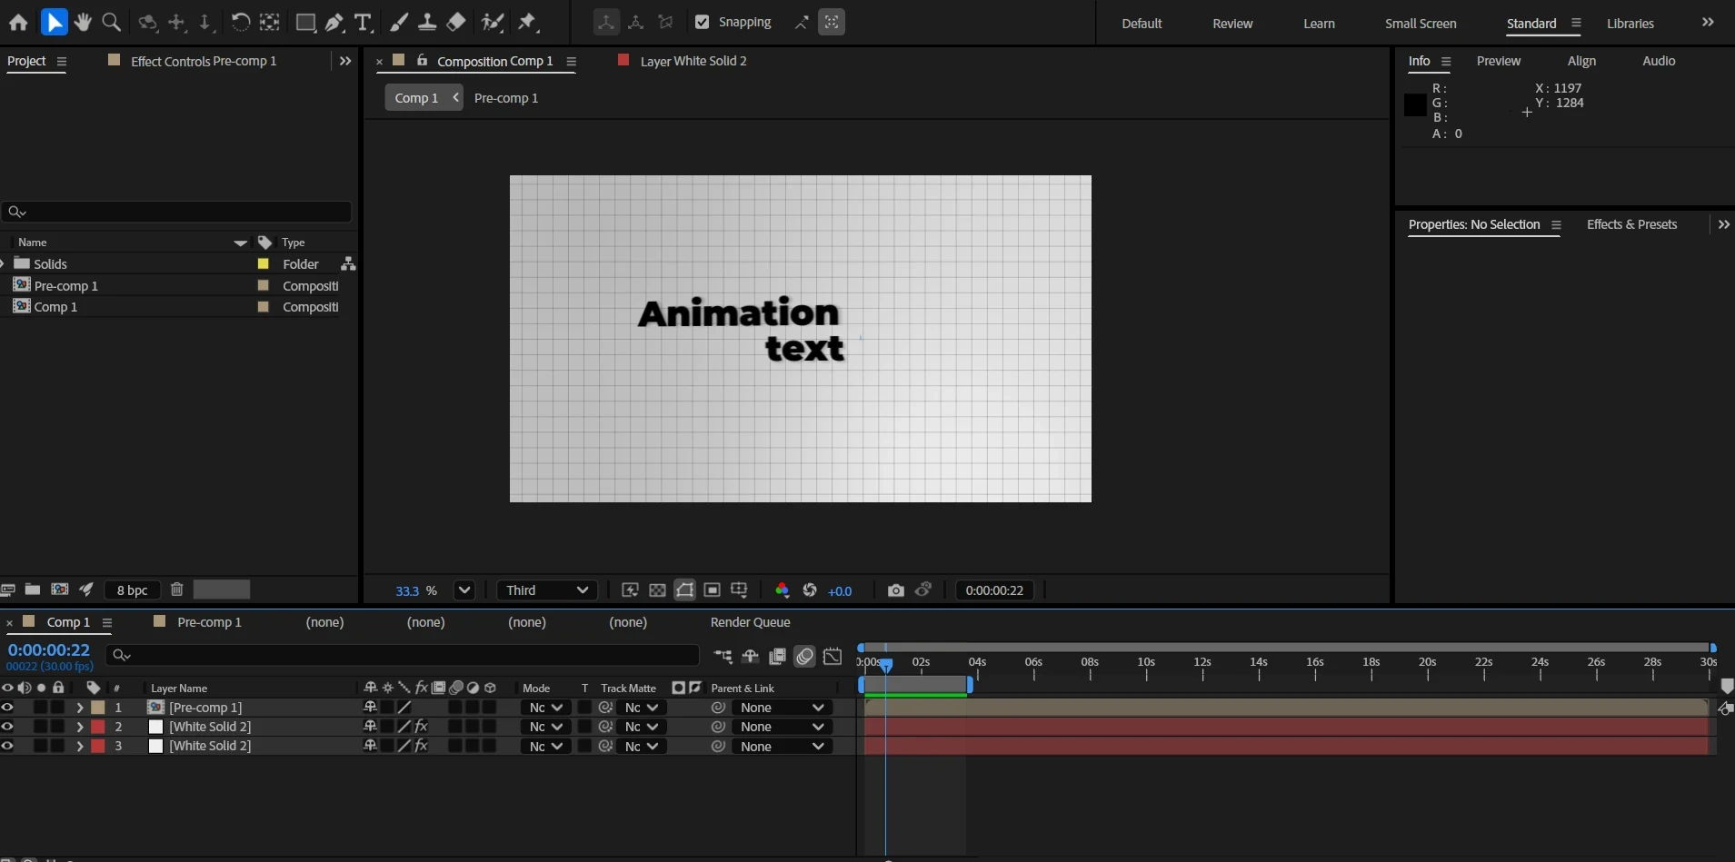1735x862 pixels.
Task: Select the Zoom tool
Action: 111,22
